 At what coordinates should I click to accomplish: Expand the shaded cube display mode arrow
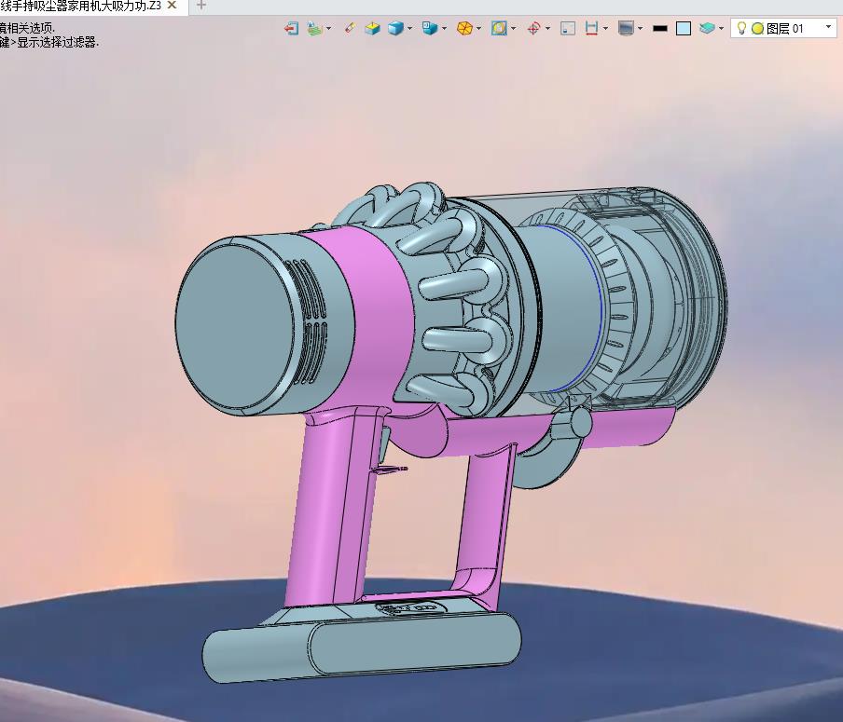[410, 29]
